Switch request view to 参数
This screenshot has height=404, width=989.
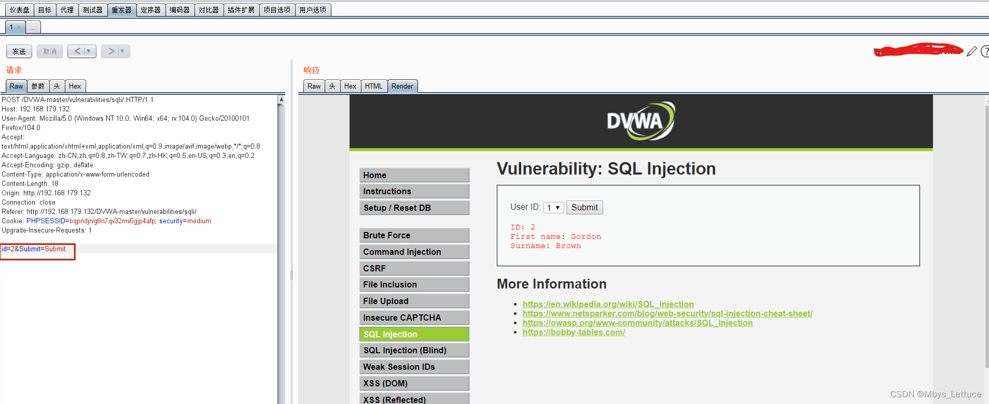38,86
